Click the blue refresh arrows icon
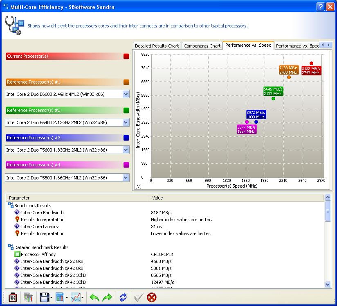Viewport: 337px width, 306px height. (123, 297)
